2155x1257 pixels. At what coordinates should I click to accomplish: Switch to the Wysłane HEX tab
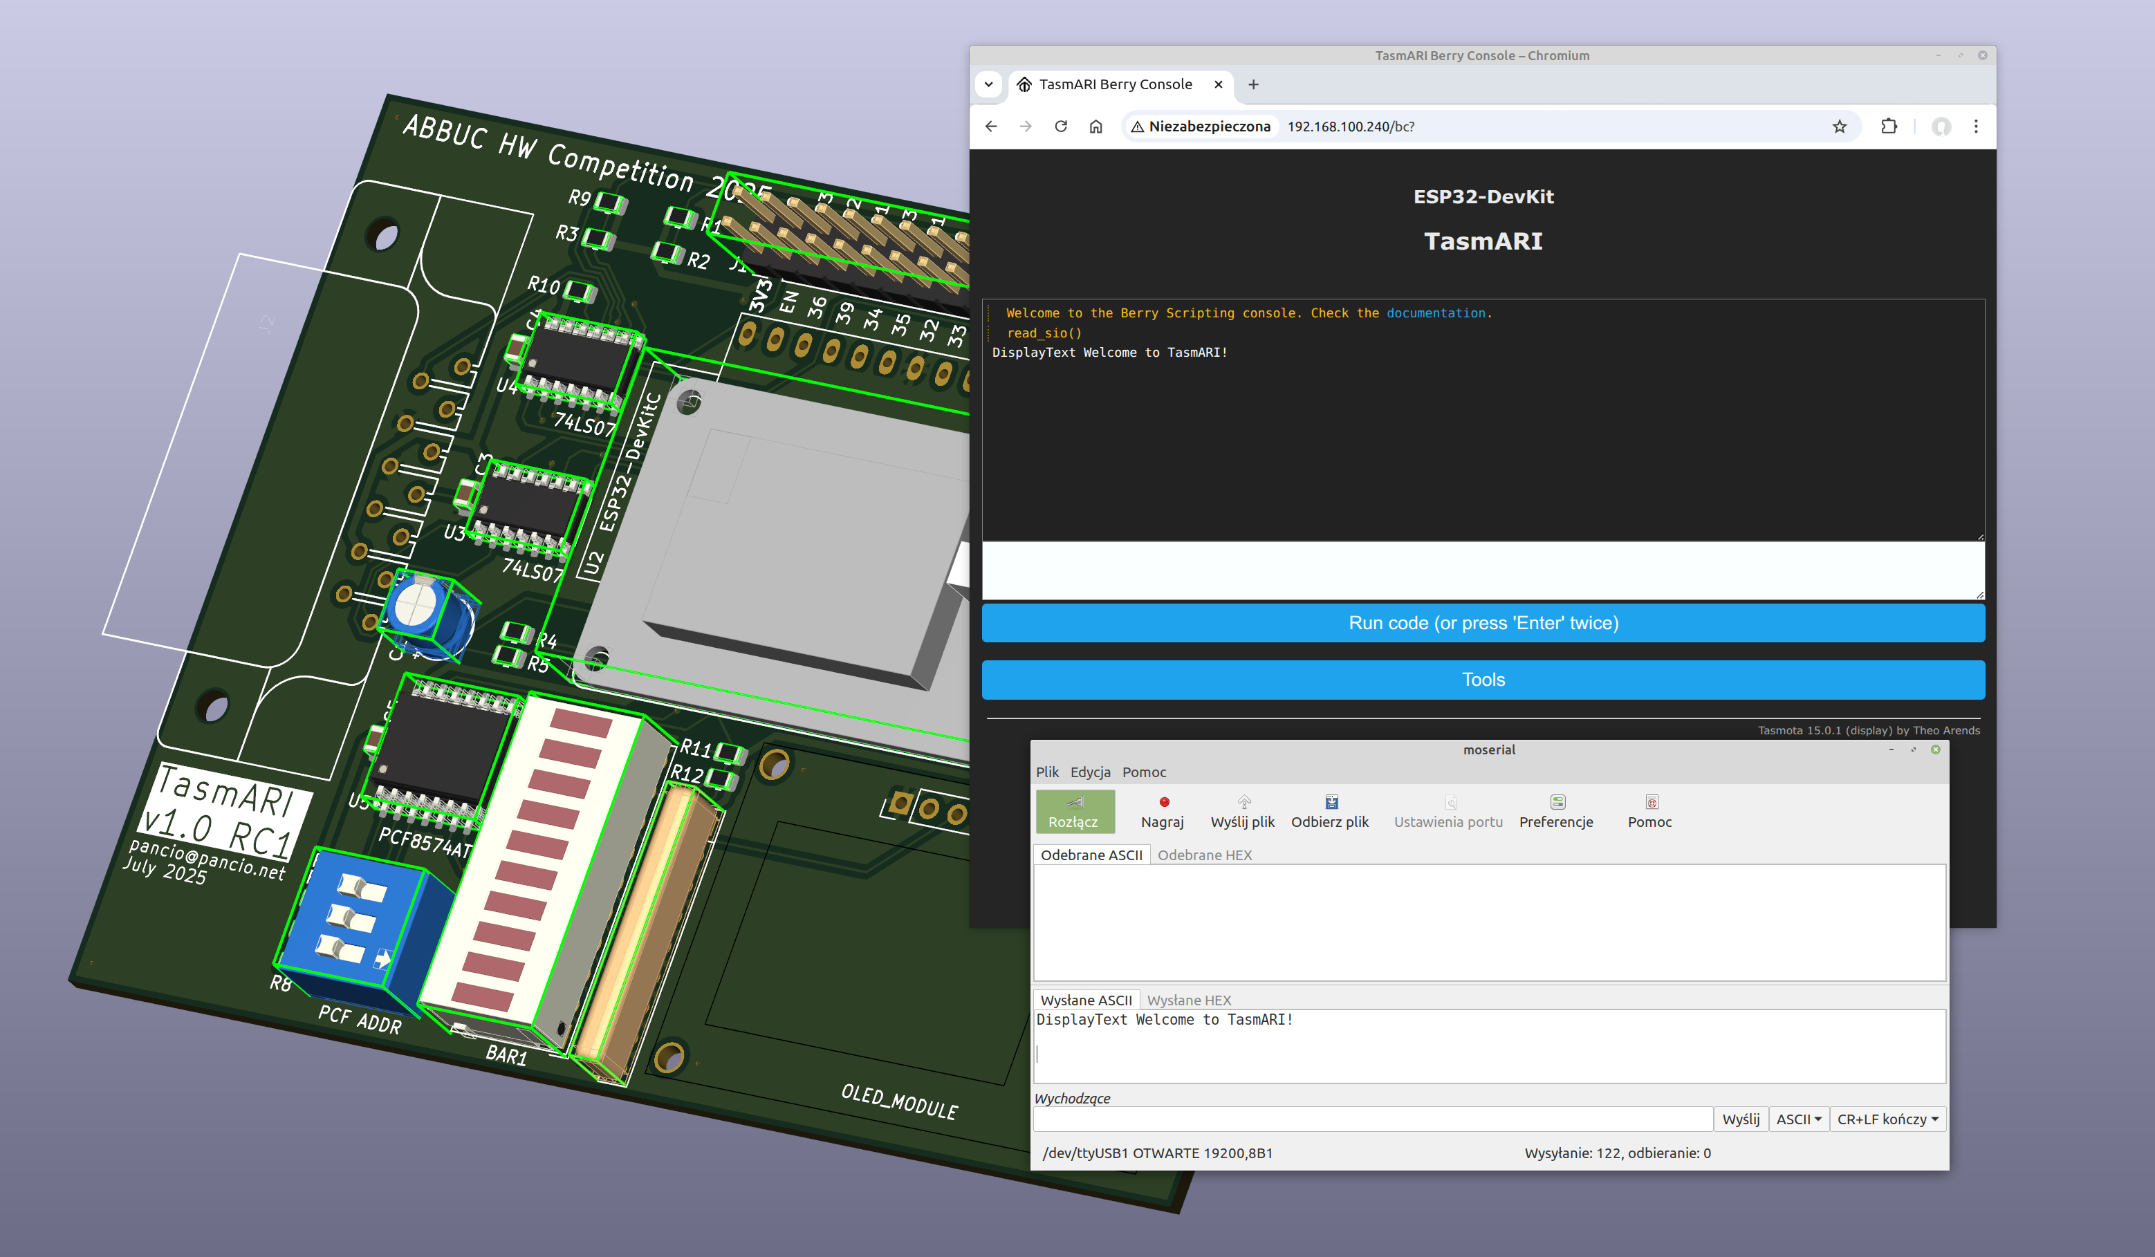(1189, 1000)
